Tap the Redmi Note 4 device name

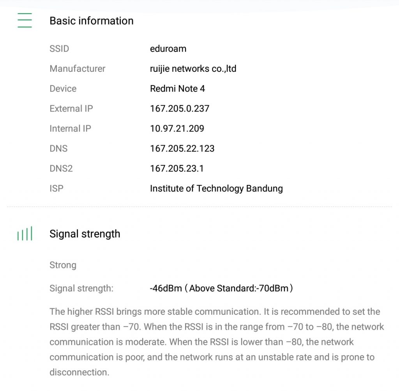(177, 89)
